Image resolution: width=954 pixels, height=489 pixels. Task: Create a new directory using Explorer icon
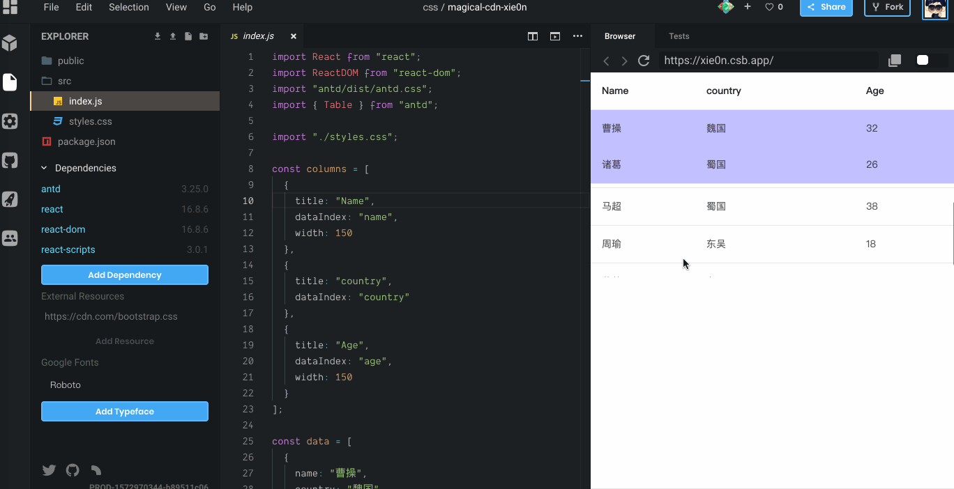tap(204, 36)
